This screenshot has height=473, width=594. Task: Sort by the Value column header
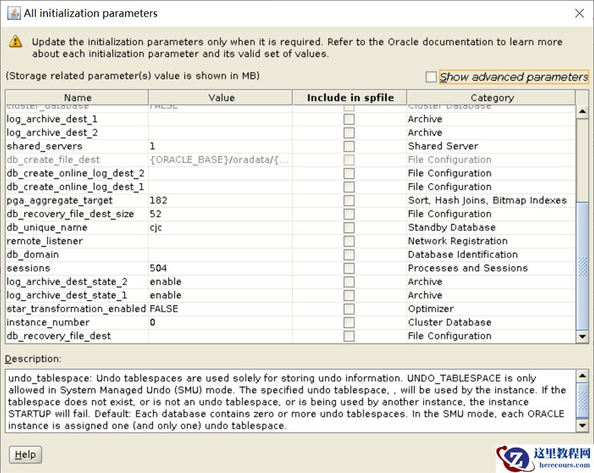(x=220, y=98)
